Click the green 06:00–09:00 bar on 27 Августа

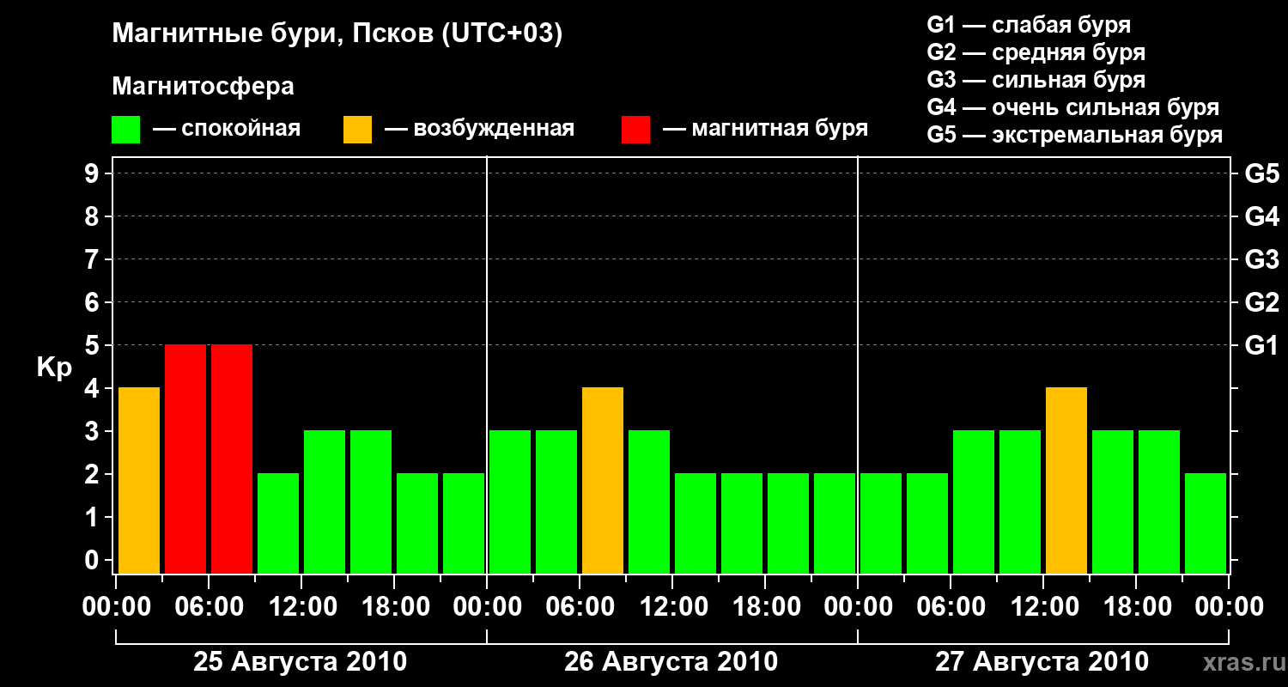pos(974,502)
